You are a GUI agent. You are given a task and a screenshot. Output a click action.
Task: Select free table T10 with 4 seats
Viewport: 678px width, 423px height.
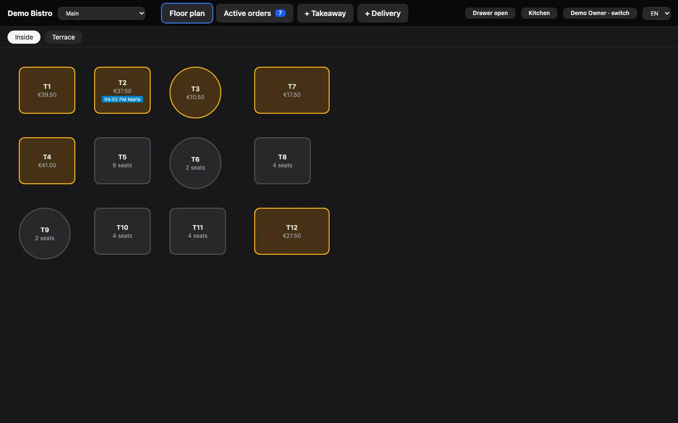[122, 231]
